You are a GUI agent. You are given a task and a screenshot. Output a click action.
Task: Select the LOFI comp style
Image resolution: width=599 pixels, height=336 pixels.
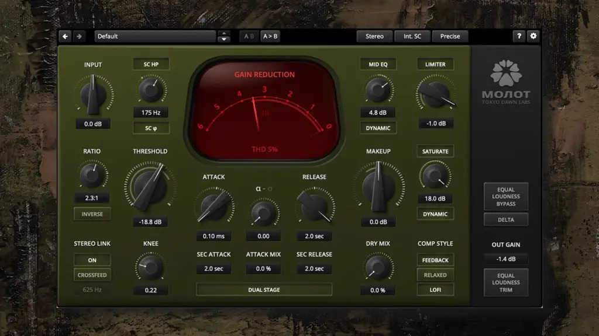coord(435,290)
